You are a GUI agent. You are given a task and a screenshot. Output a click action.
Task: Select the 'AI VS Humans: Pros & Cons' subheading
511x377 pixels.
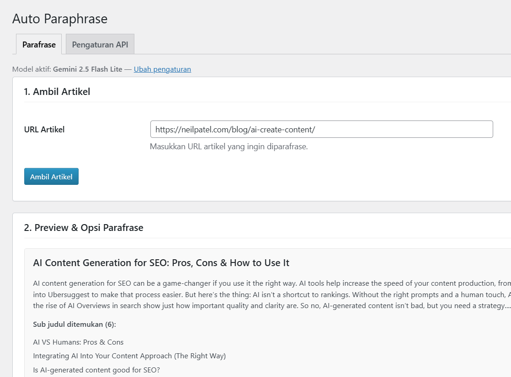tap(78, 342)
